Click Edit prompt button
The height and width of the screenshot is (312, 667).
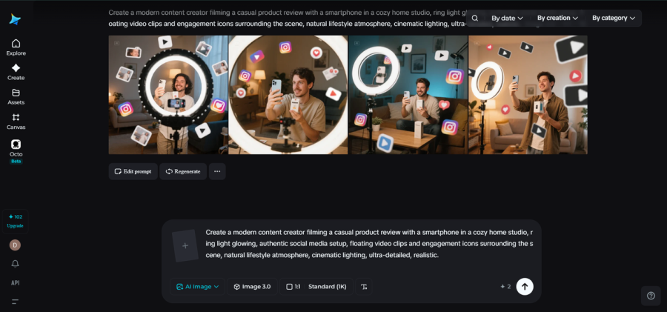pos(133,171)
